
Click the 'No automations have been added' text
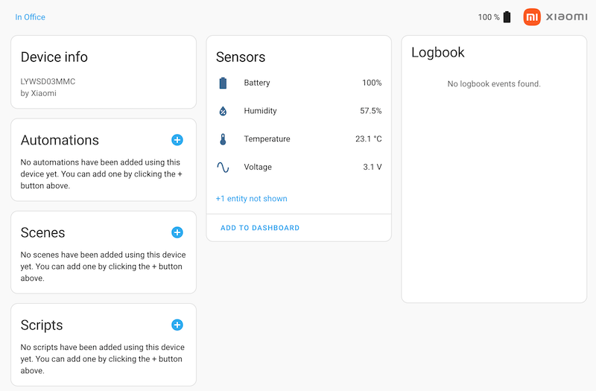(101, 174)
